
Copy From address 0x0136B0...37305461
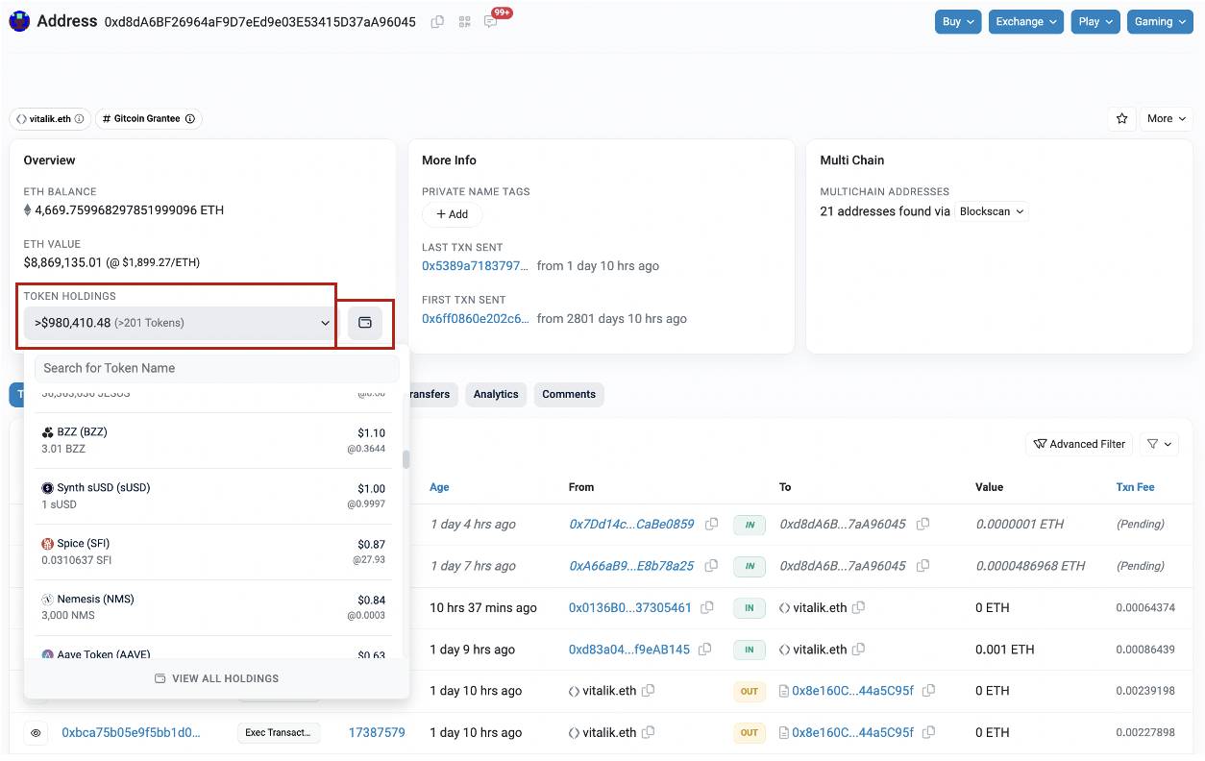point(707,607)
